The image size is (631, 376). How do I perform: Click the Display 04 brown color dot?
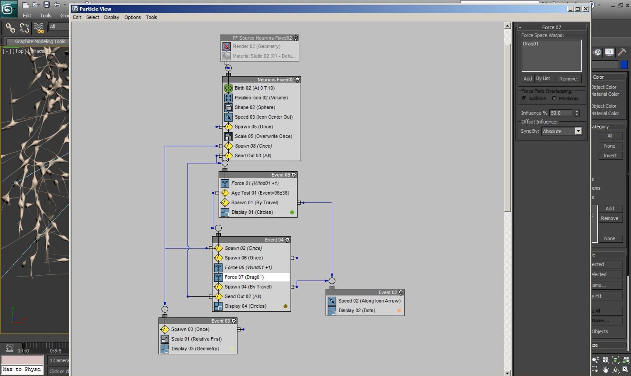tap(285, 306)
